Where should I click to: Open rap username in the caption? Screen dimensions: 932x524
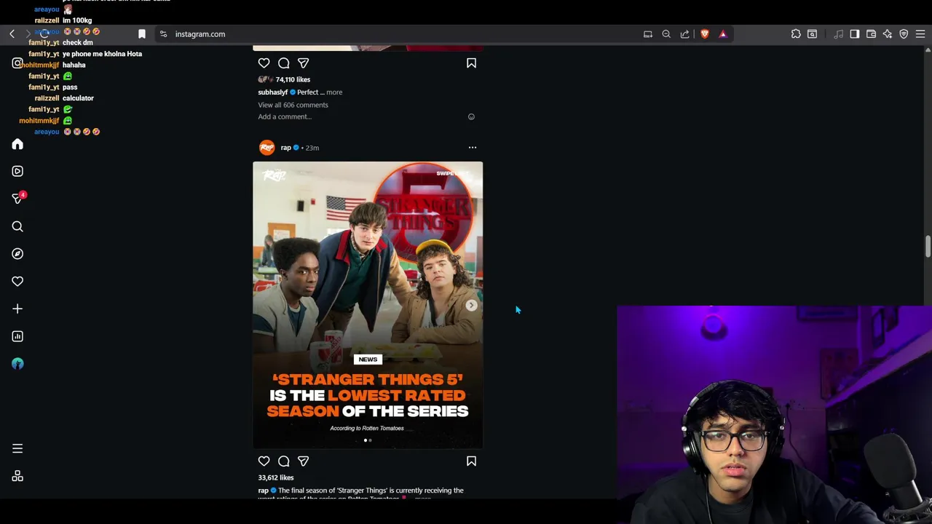(x=263, y=491)
